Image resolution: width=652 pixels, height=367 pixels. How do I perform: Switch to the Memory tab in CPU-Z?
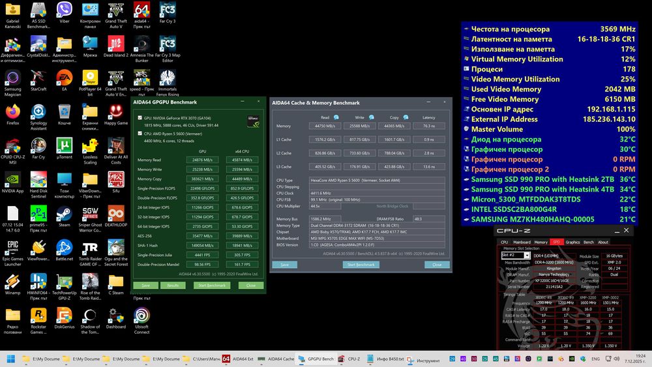[541, 242]
